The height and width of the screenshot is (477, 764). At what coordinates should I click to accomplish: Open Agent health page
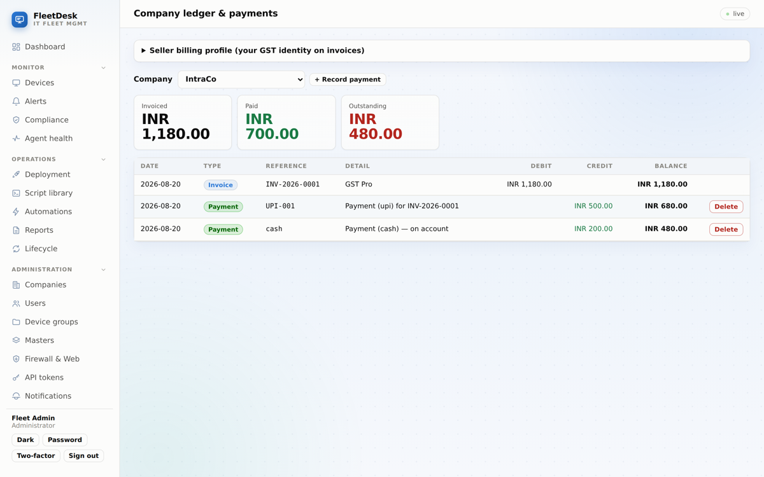tap(60, 139)
